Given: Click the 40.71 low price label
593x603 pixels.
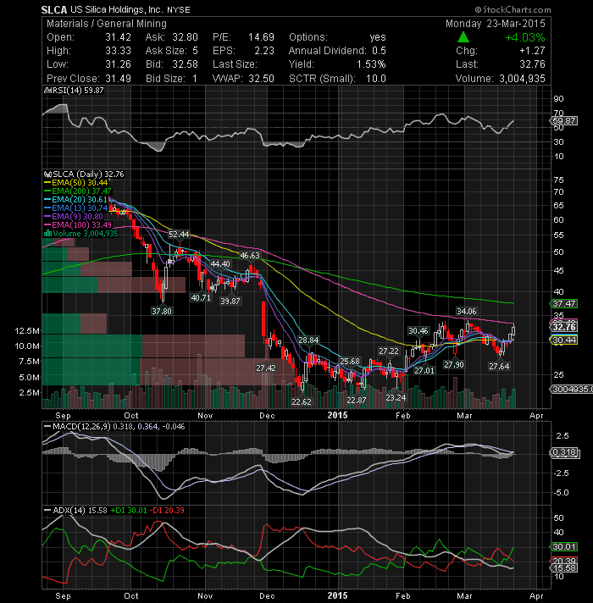Looking at the screenshot, I should coord(201,297).
